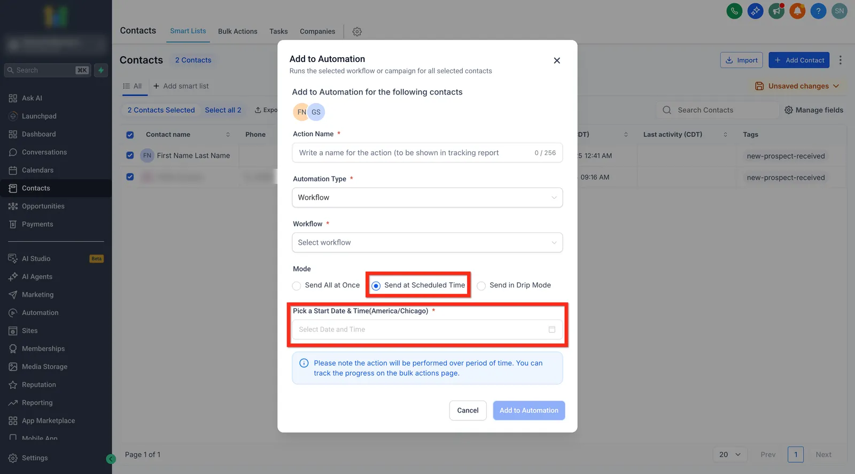
Task: Toggle the select-all contacts header checkbox
Action: pyautogui.click(x=130, y=135)
